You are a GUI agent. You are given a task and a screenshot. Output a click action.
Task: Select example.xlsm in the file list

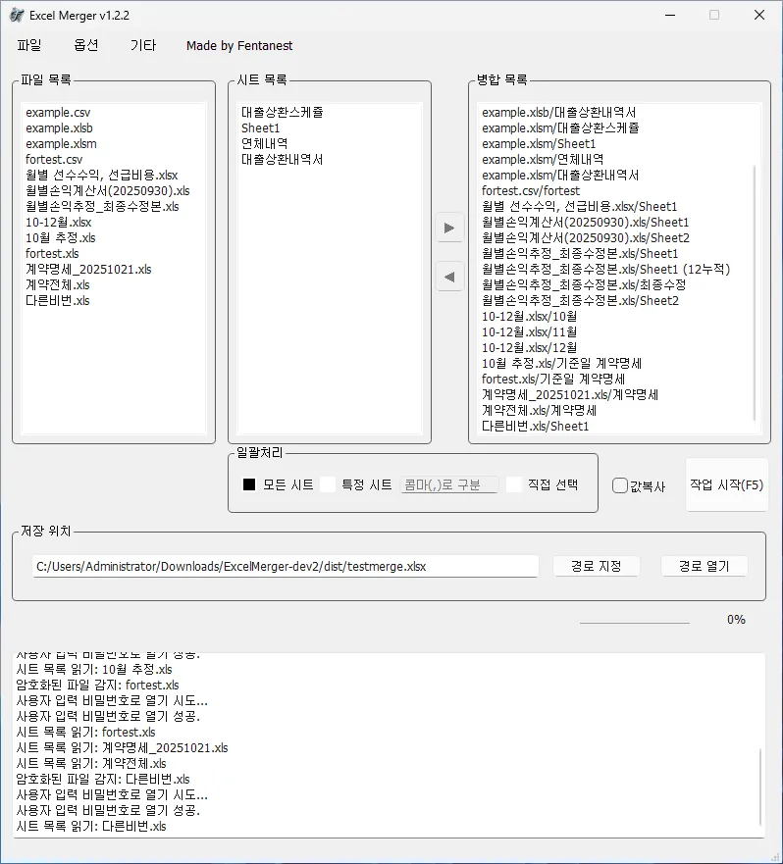pyautogui.click(x=61, y=143)
